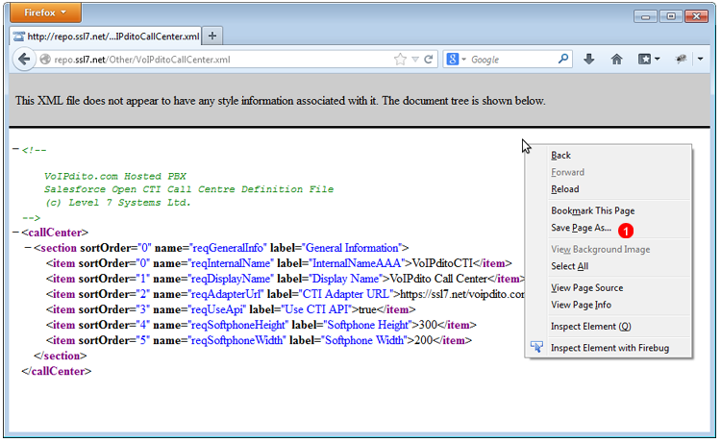Click Firebug inspect icon in context menu
The width and height of the screenshot is (721, 442).
click(x=536, y=347)
